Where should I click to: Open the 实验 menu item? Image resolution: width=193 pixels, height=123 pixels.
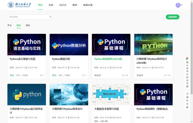[x=51, y=5]
